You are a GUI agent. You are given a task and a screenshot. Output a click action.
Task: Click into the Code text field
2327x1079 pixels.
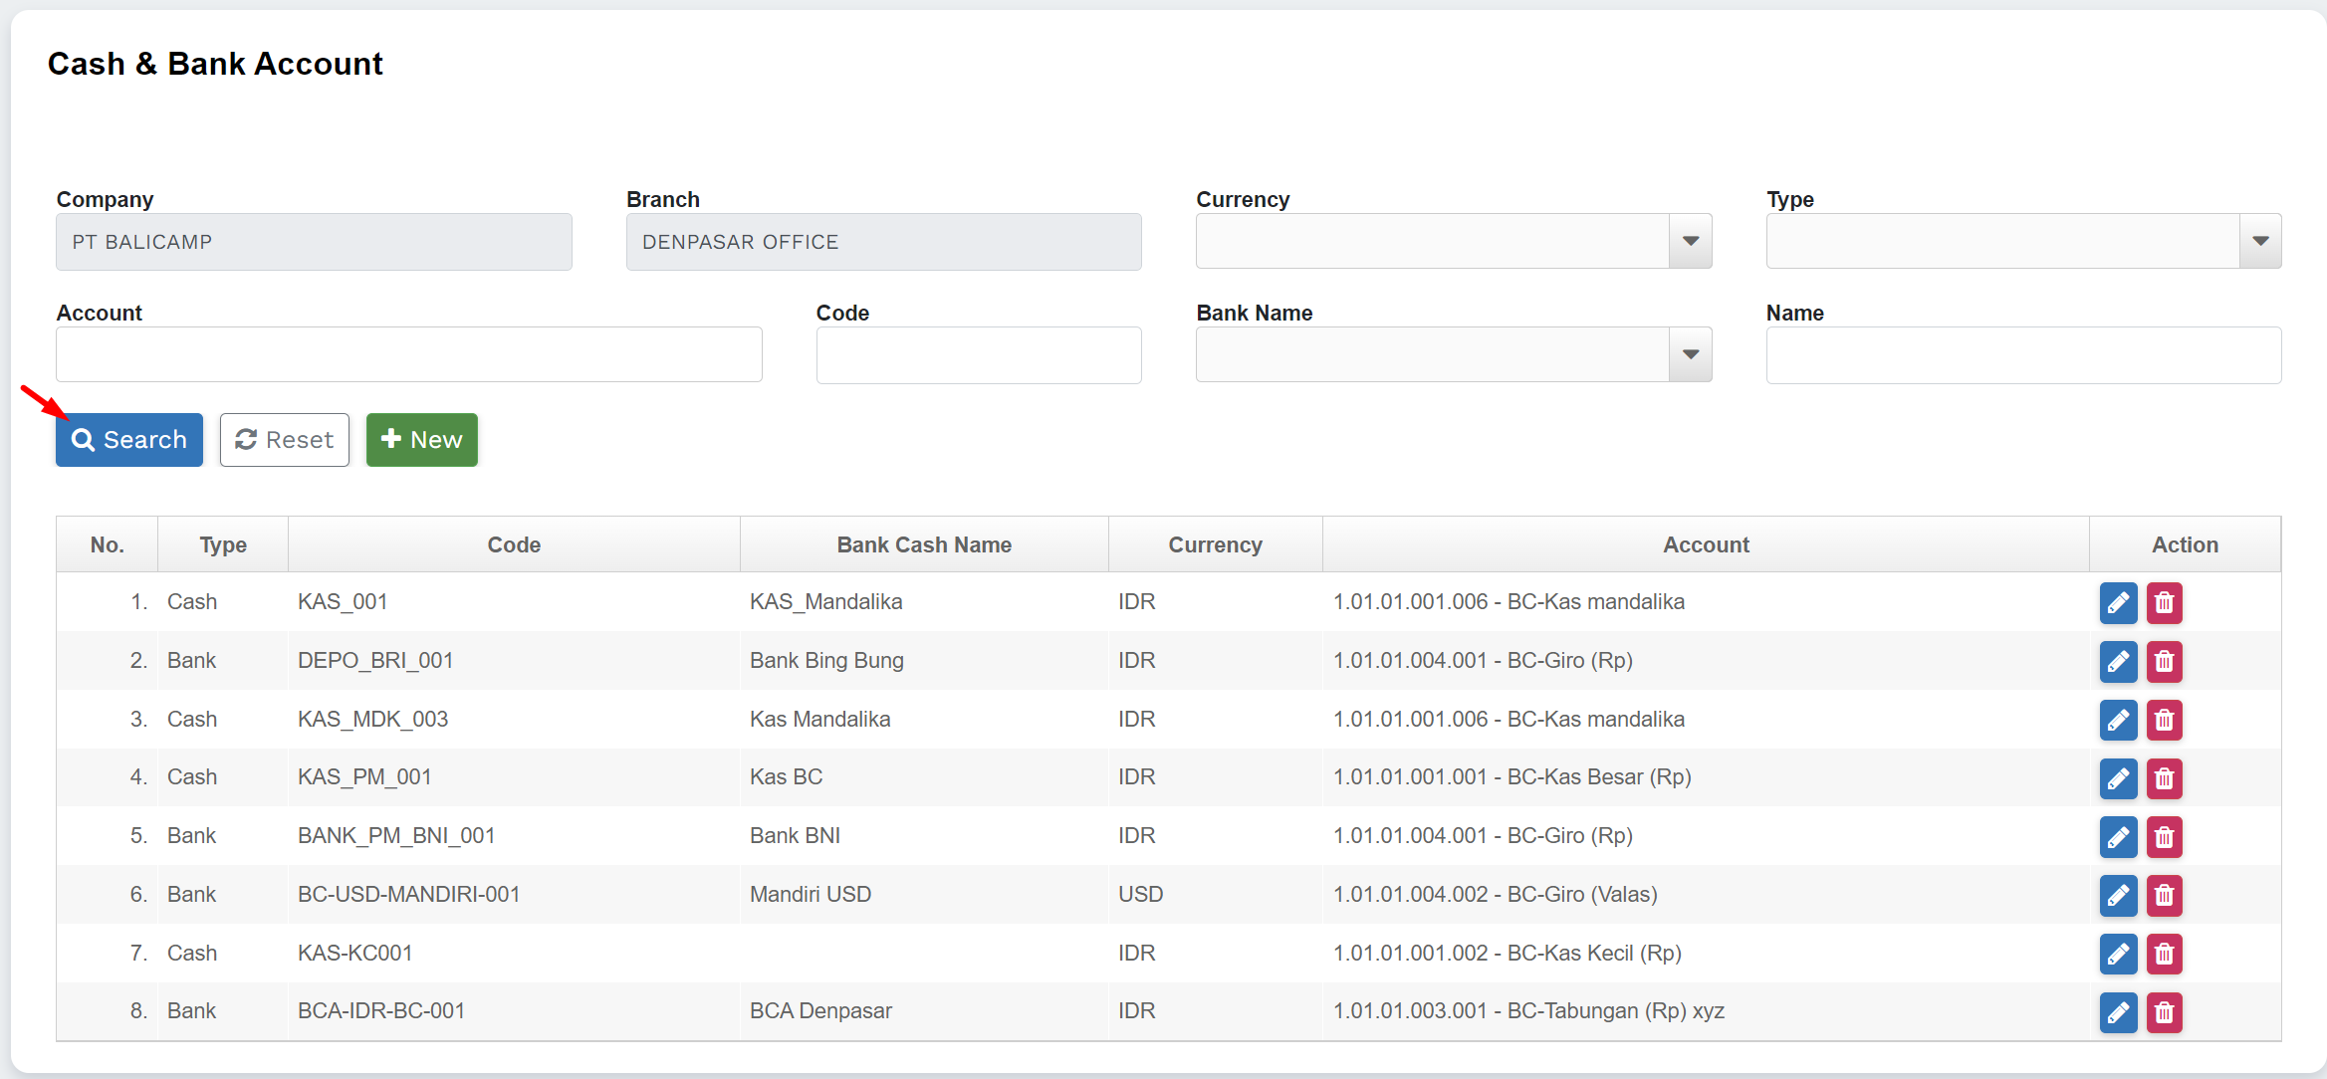978,355
